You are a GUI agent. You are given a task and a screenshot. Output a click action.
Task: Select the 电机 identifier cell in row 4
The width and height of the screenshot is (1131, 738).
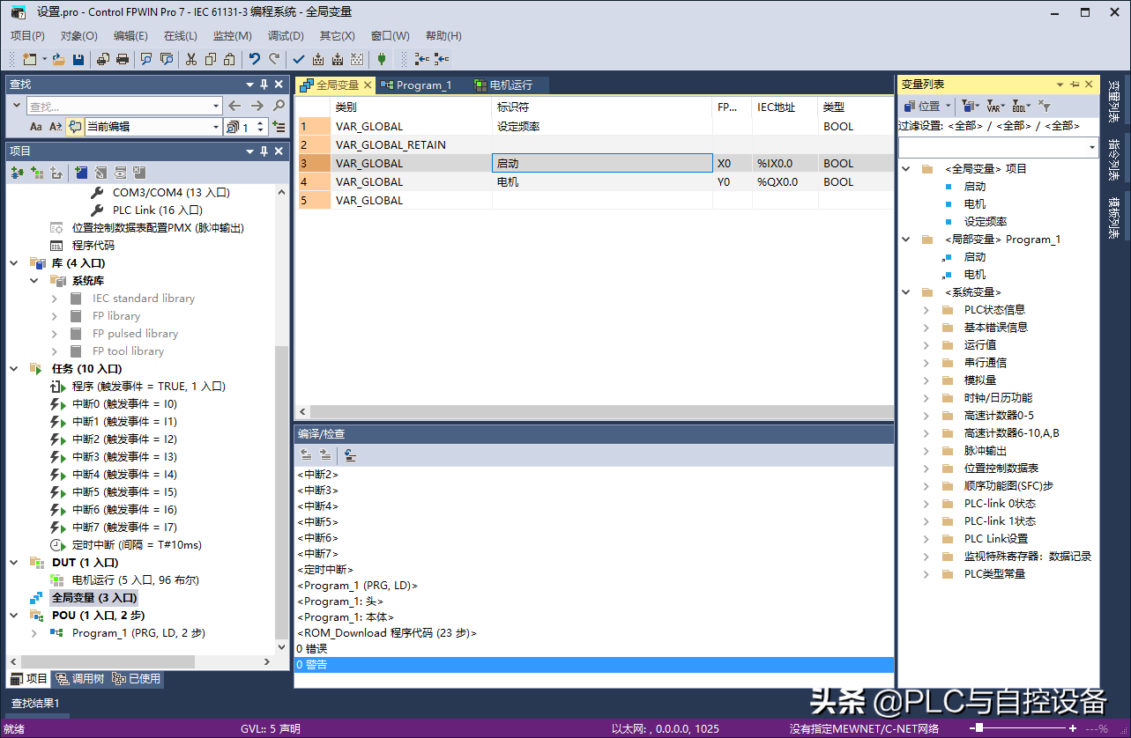[601, 182]
